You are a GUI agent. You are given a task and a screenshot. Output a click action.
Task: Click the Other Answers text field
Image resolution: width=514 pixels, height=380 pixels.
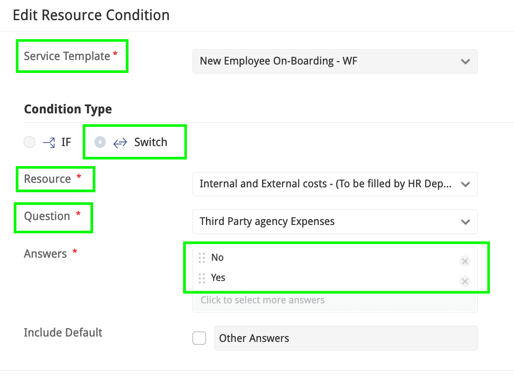coord(346,338)
